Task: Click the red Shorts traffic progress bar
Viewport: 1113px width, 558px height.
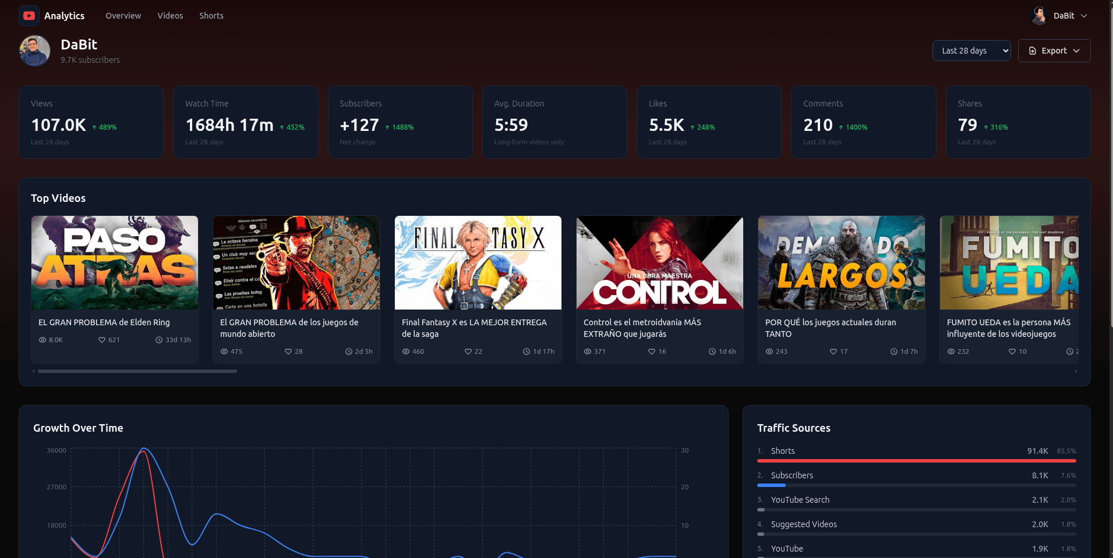Action: click(x=917, y=460)
